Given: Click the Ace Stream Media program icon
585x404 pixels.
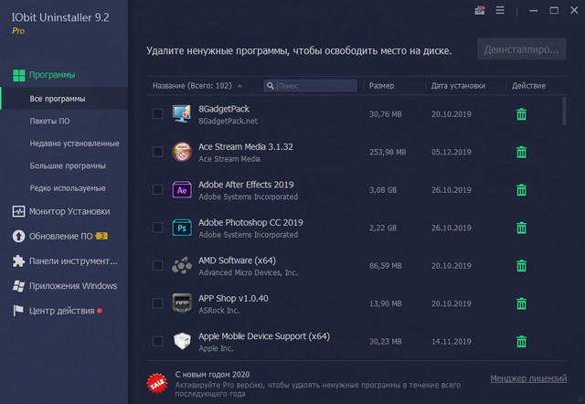Looking at the screenshot, I should click(x=182, y=152).
